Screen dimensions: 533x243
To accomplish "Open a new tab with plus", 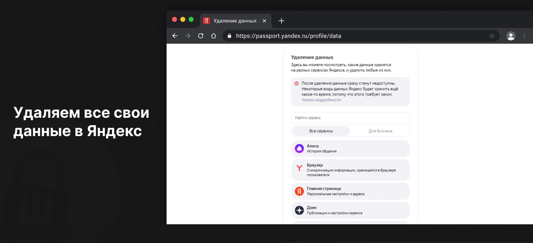I will tap(281, 21).
